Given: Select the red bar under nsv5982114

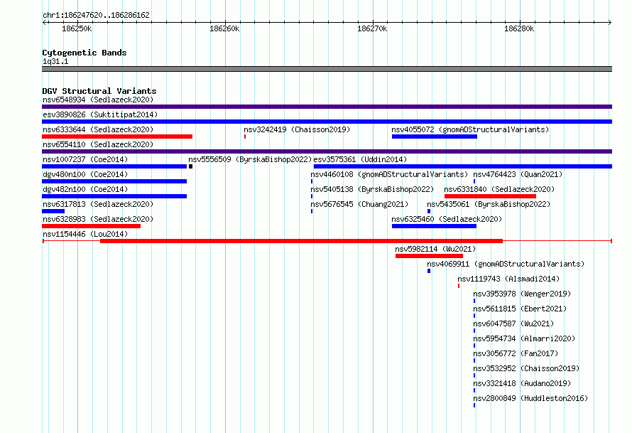Looking at the screenshot, I should tap(429, 256).
